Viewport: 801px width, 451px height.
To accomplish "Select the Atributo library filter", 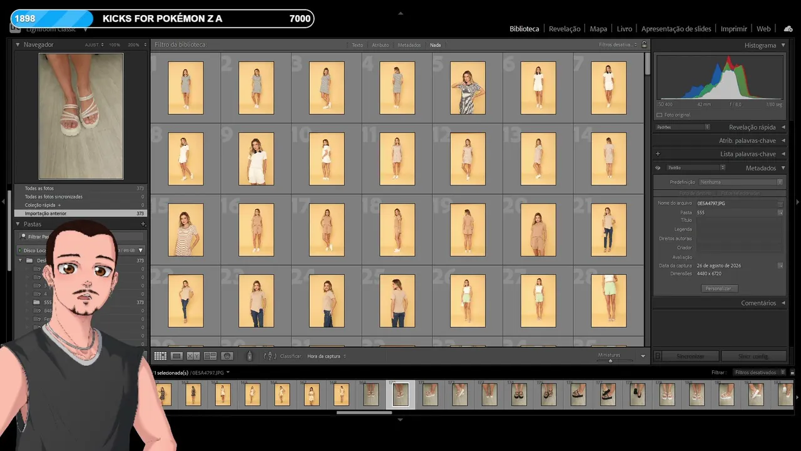I will [380, 45].
